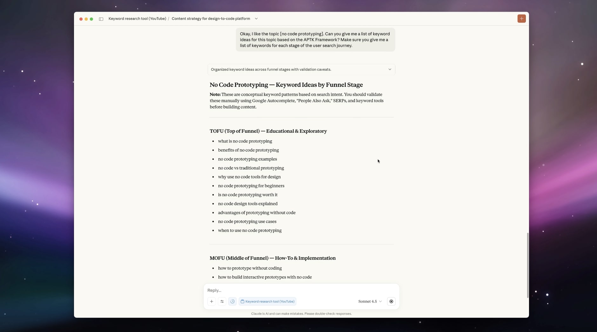Click the folder icon inside the project chip
The image size is (597, 332).
tap(242, 301)
